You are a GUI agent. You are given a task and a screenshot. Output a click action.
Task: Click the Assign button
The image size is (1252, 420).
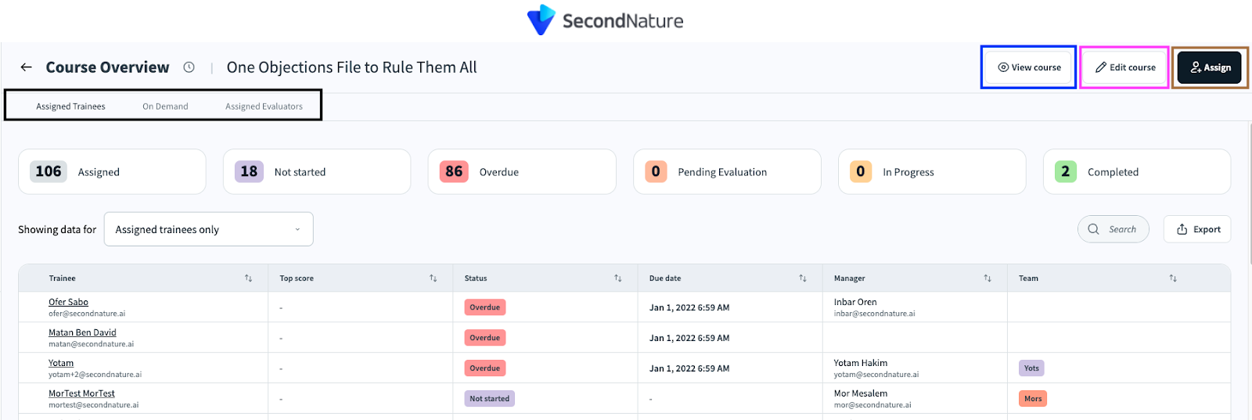coord(1210,67)
